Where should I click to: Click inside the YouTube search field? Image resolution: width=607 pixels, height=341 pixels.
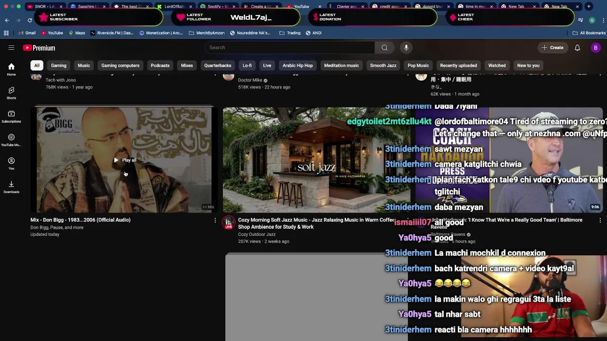coord(289,47)
